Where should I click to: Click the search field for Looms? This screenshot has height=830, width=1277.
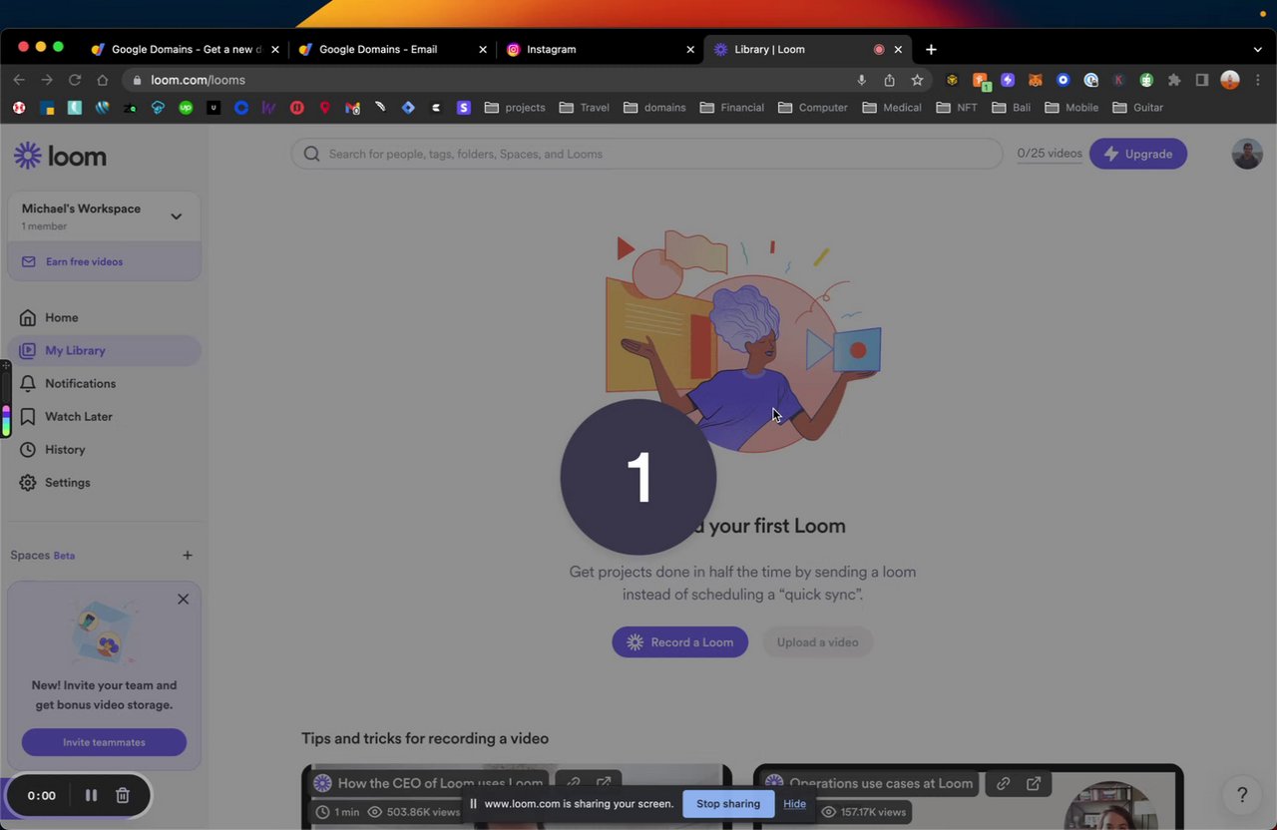point(646,154)
